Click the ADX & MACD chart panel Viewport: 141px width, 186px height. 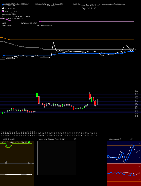click(17, 163)
